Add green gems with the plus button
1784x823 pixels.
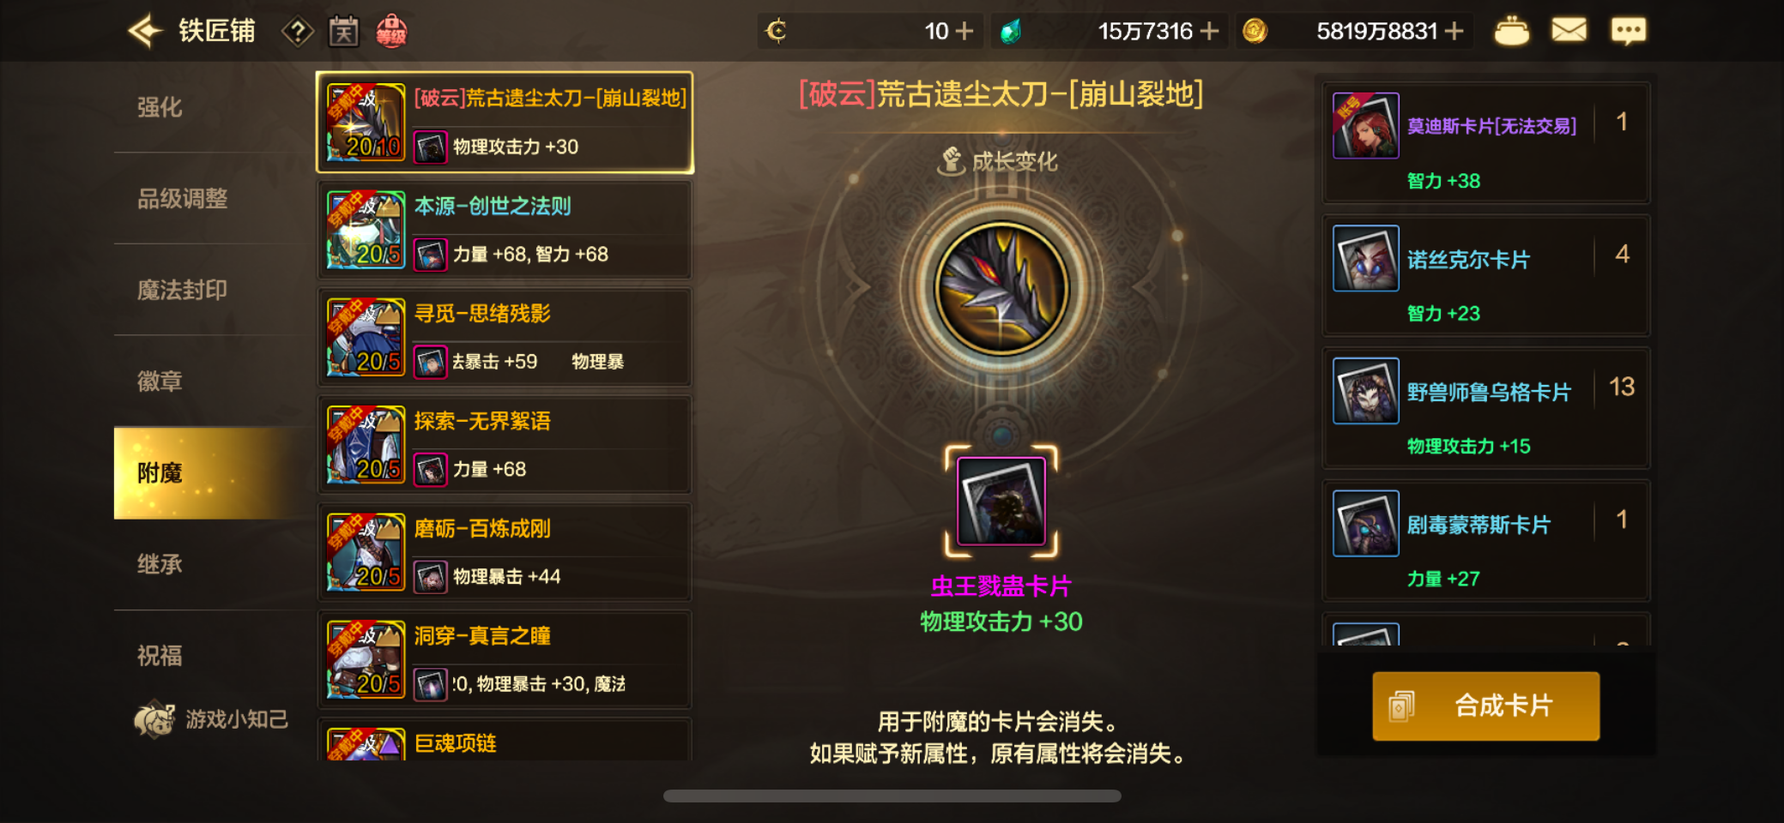1209,32
